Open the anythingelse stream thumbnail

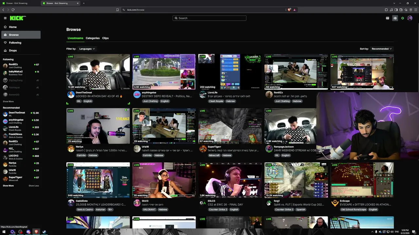[x=164, y=72]
